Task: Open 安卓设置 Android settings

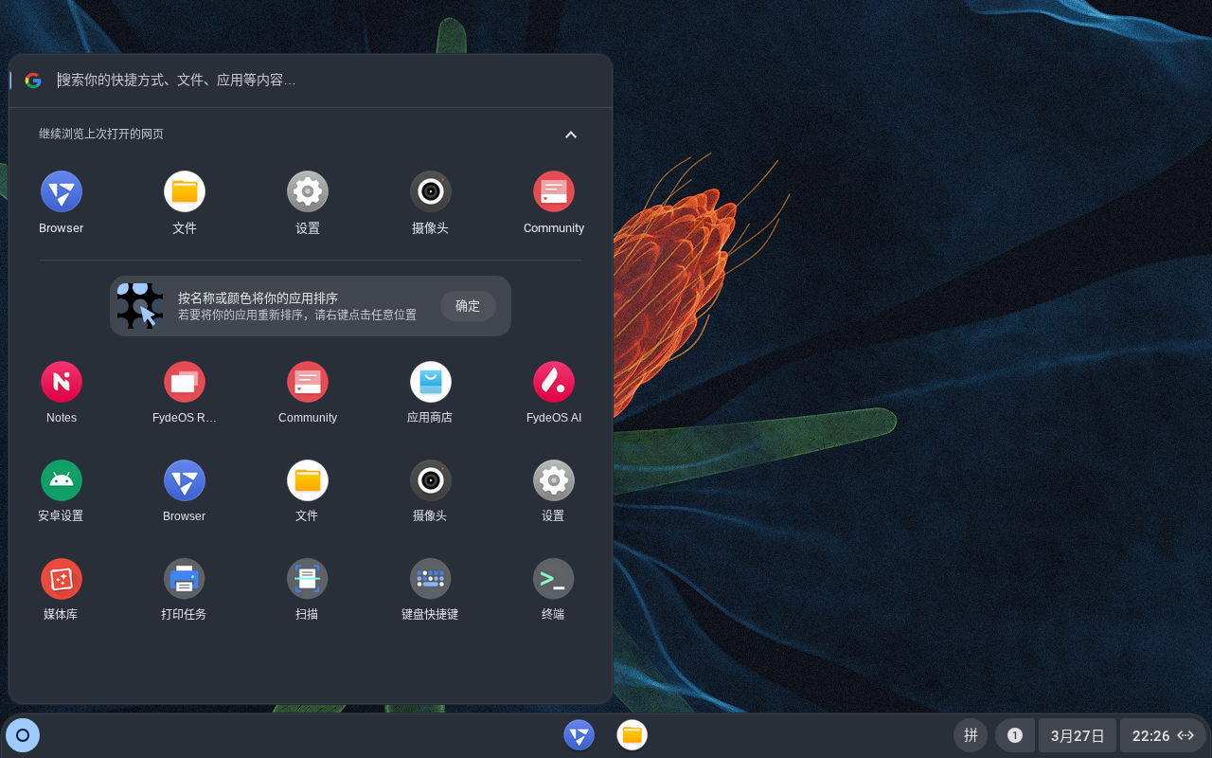Action: click(x=62, y=480)
